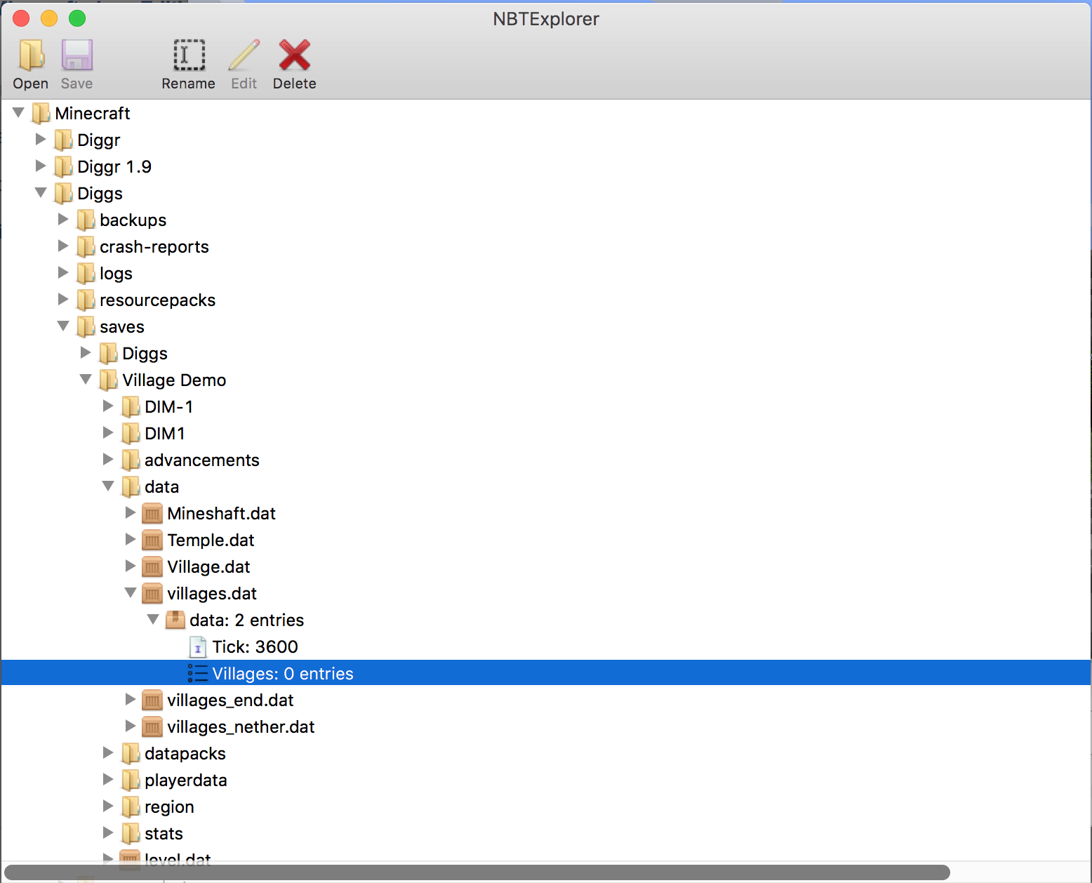This screenshot has width=1092, height=883.
Task: Collapse the villages.dat node
Action: (131, 592)
